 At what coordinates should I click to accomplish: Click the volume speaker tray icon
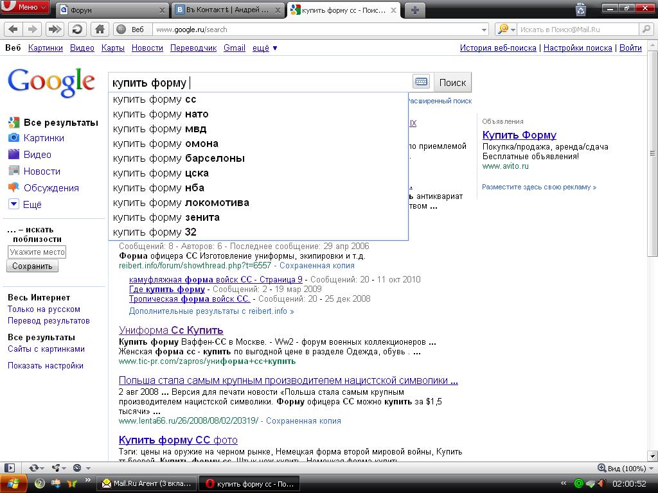click(x=601, y=484)
